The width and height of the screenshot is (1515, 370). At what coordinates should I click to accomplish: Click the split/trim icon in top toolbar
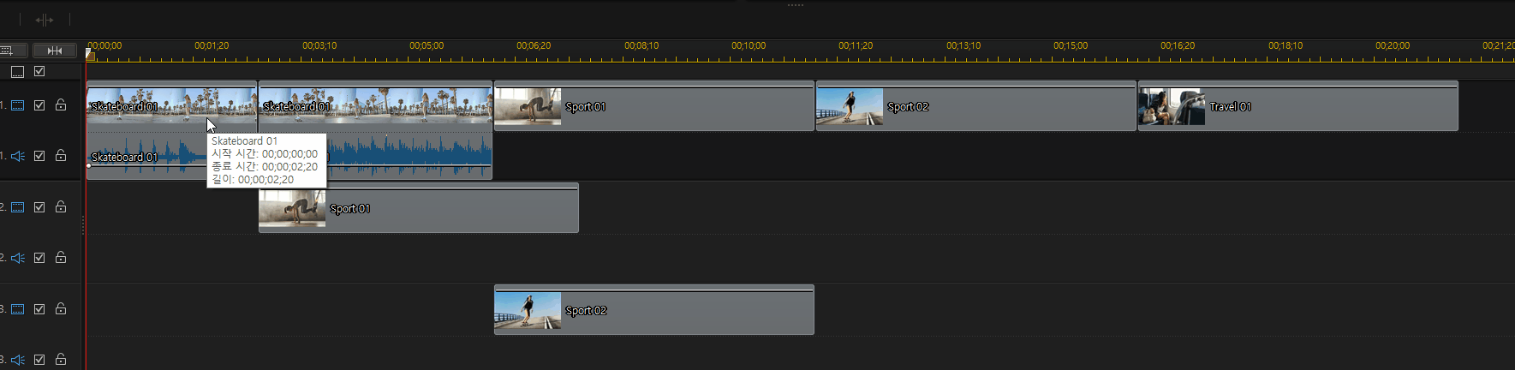click(x=45, y=19)
